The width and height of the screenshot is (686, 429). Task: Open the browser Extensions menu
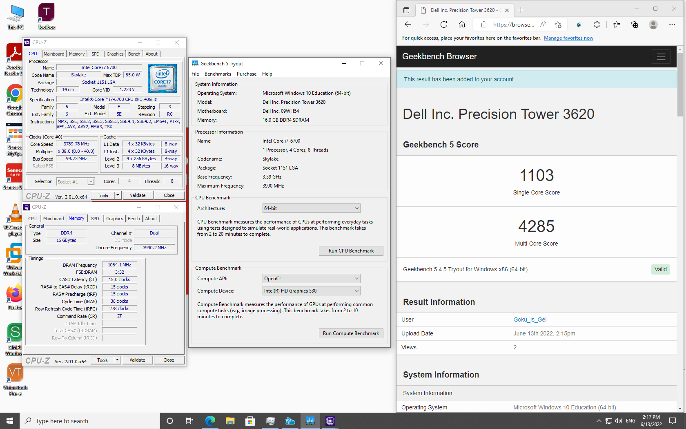(x=597, y=25)
